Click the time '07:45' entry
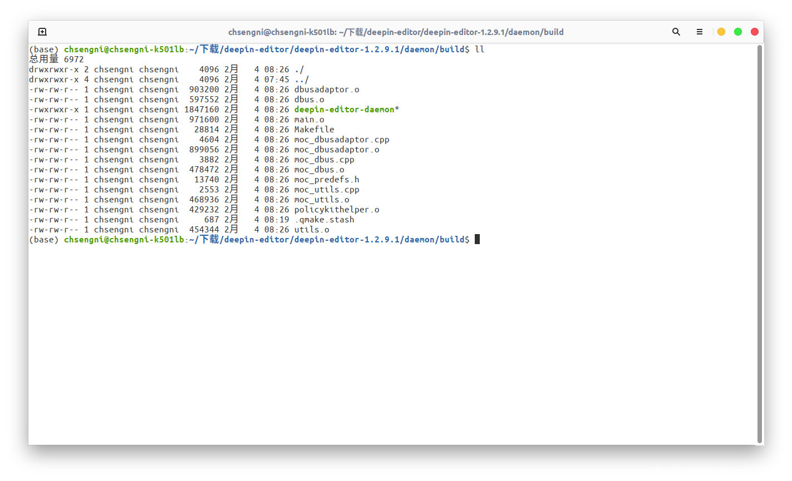792x481 pixels. point(277,80)
